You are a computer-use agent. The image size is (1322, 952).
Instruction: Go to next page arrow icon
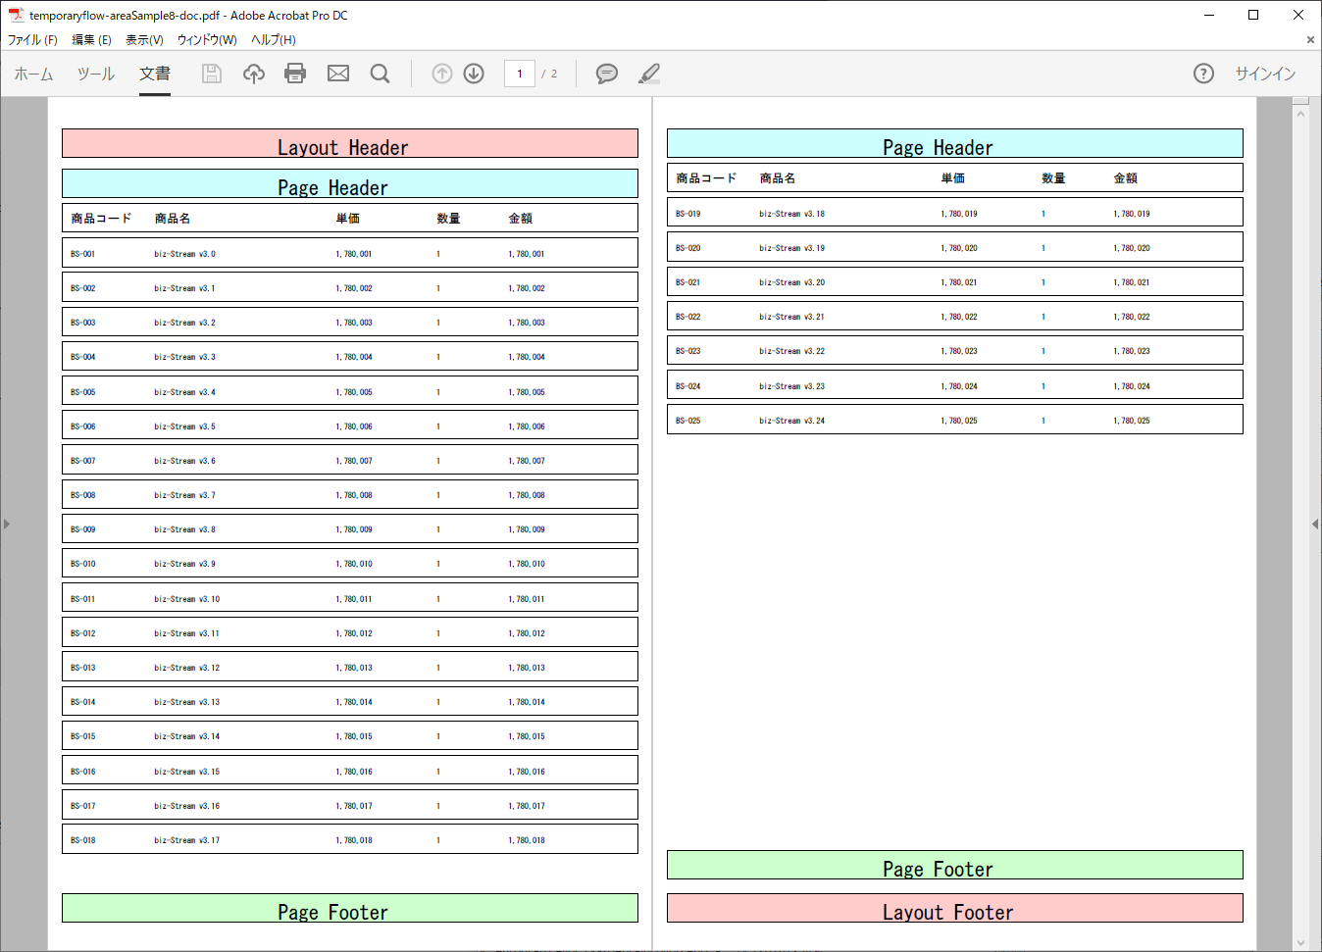pos(474,74)
